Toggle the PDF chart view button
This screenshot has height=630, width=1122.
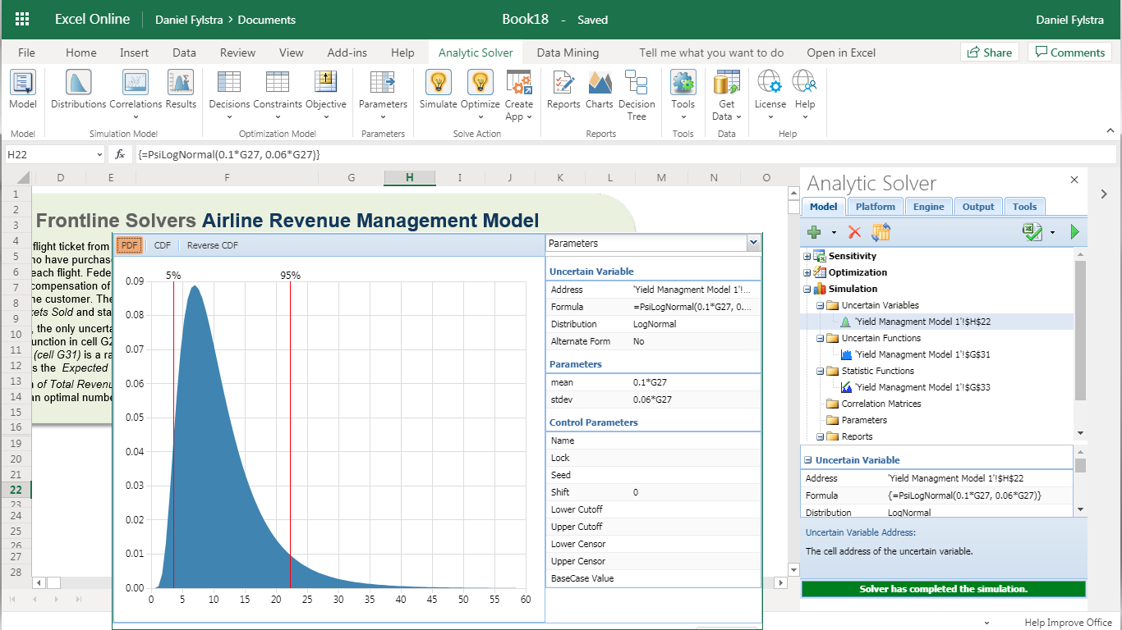point(129,245)
